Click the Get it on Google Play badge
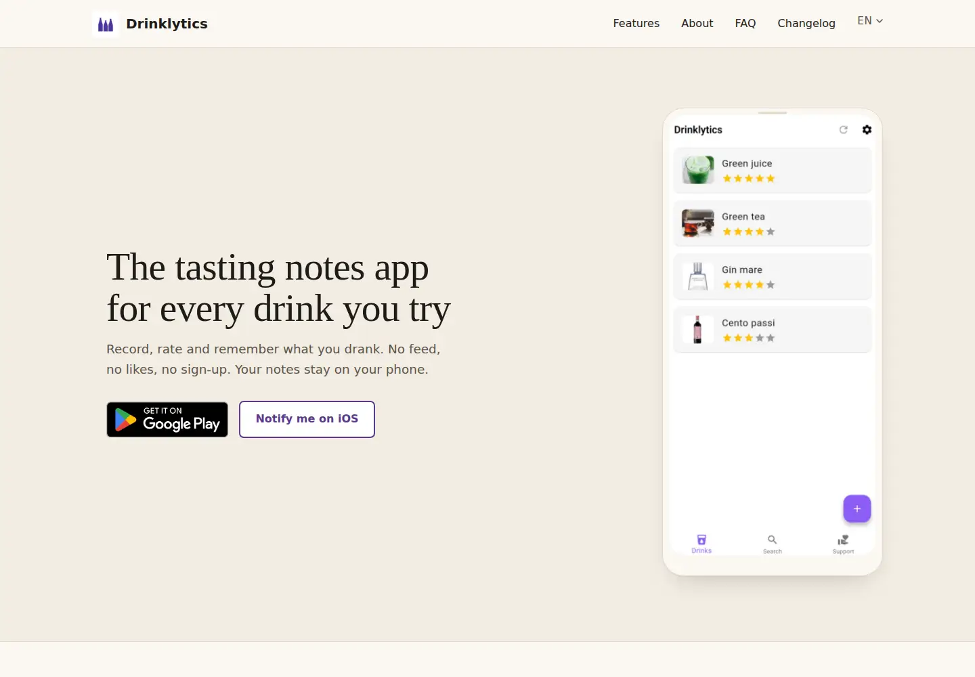The height and width of the screenshot is (677, 975). click(167, 420)
